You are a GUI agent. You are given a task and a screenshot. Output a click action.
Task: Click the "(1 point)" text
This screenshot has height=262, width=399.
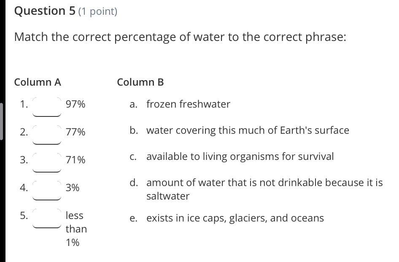[x=98, y=11]
